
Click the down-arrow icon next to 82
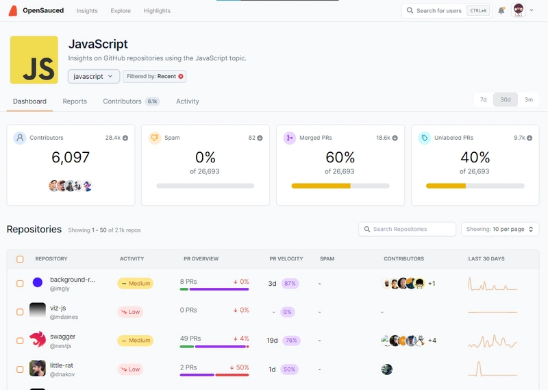click(x=260, y=138)
